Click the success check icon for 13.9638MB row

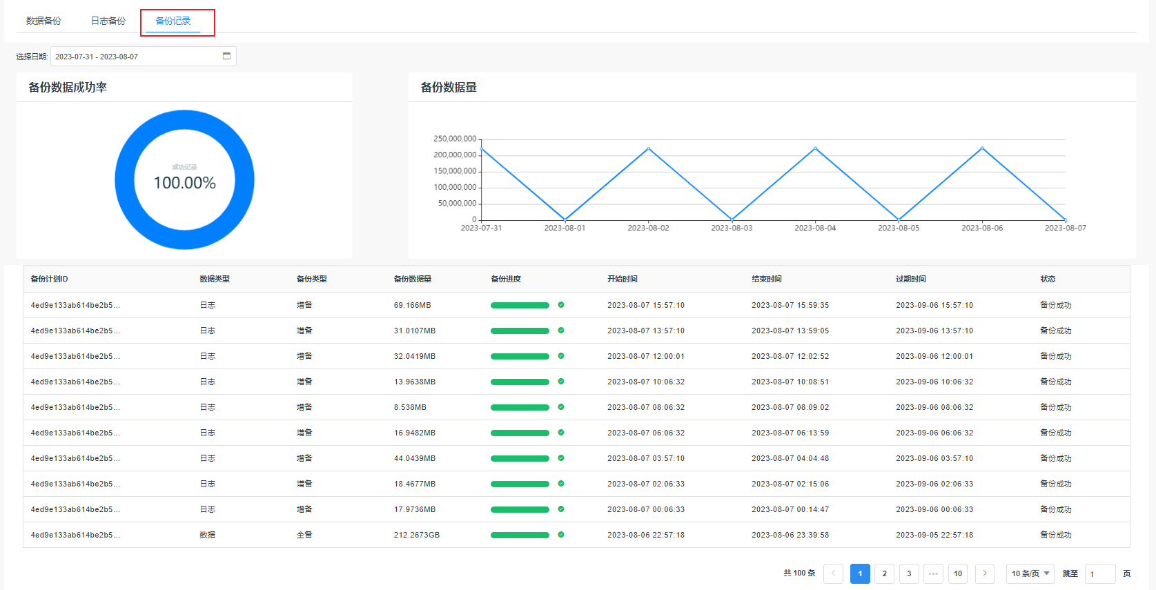[561, 381]
